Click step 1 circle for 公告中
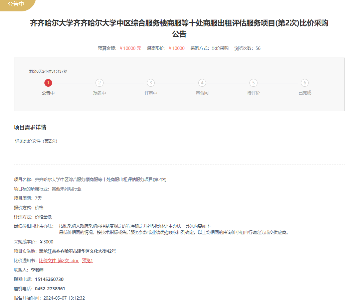Image resolution: width=360 pixels, height=301 pixels. coord(48,83)
